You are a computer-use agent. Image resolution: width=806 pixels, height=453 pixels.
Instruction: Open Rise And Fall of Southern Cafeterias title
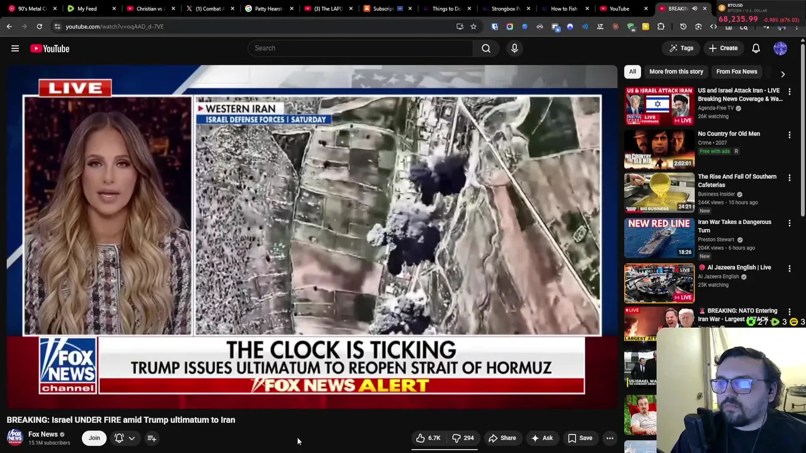[x=737, y=181]
